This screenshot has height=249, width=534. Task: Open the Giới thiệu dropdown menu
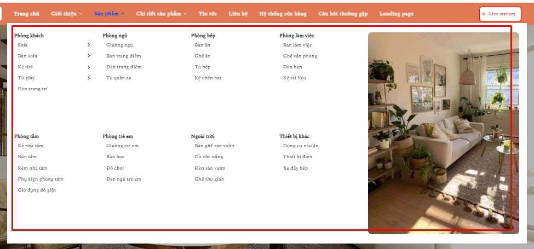point(66,14)
